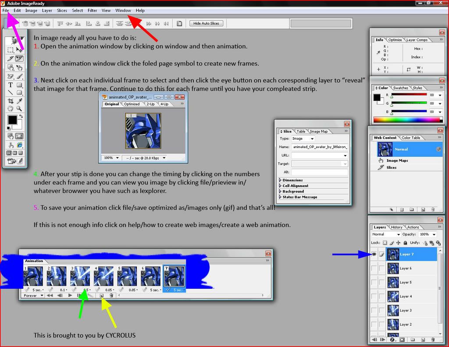Screen dimensions: 449x347
Task: Click Hide Auto Slices button
Action: click(206, 24)
